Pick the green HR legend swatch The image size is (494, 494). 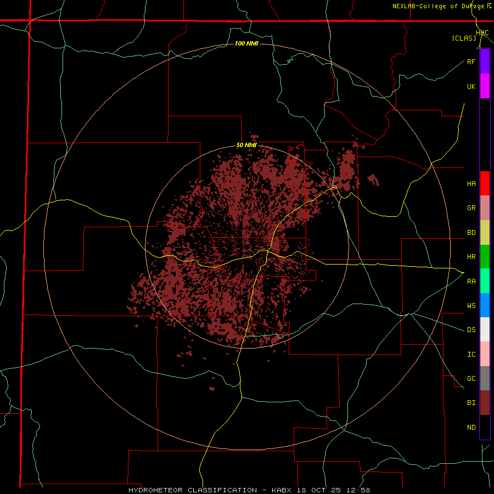(485, 257)
